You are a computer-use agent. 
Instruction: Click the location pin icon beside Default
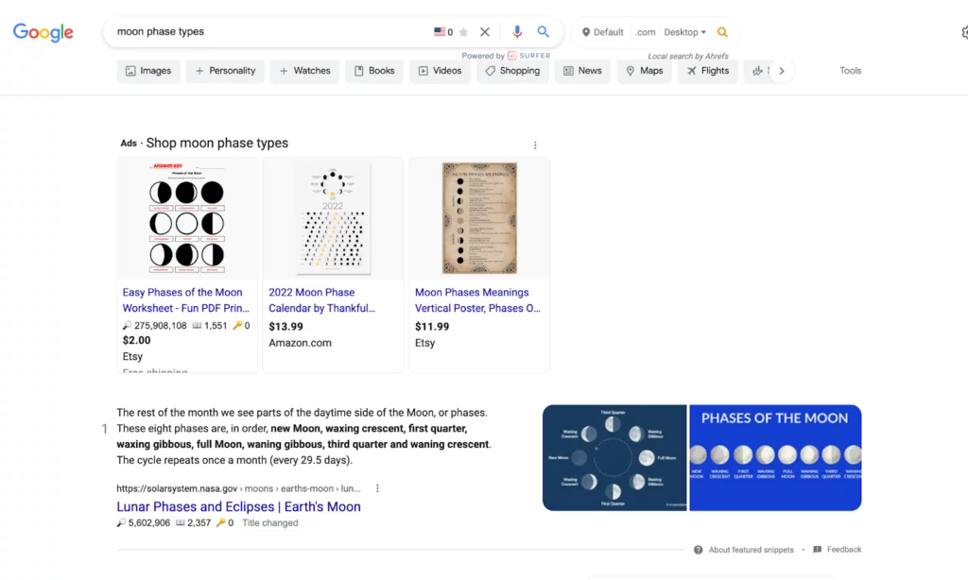pyautogui.click(x=586, y=32)
